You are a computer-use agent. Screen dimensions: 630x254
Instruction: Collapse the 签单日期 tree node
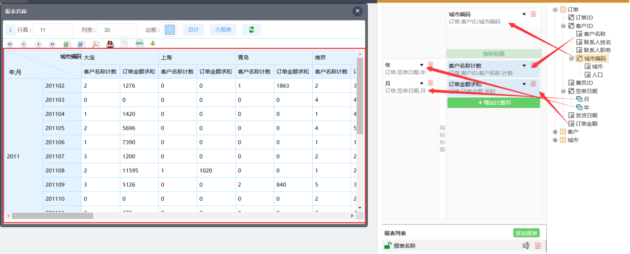563,91
